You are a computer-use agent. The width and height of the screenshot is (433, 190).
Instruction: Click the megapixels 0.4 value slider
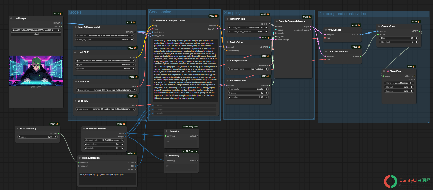click(x=104, y=144)
